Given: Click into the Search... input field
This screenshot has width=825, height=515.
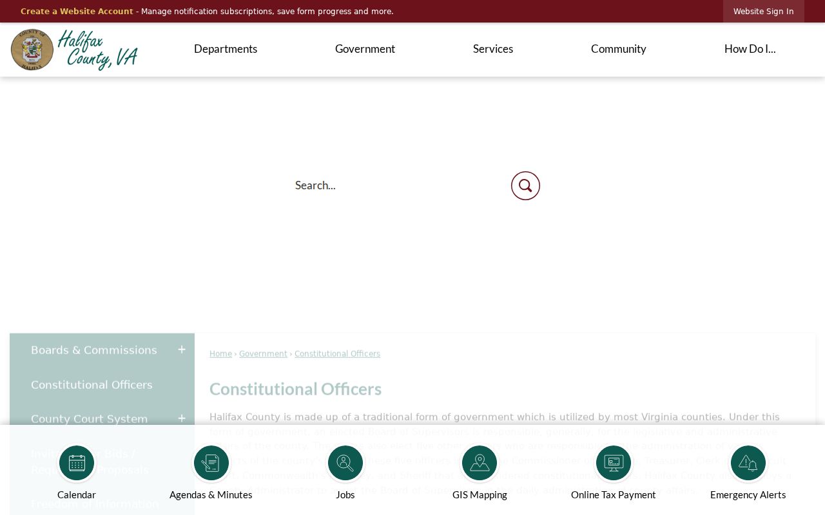Looking at the screenshot, I should (398, 185).
